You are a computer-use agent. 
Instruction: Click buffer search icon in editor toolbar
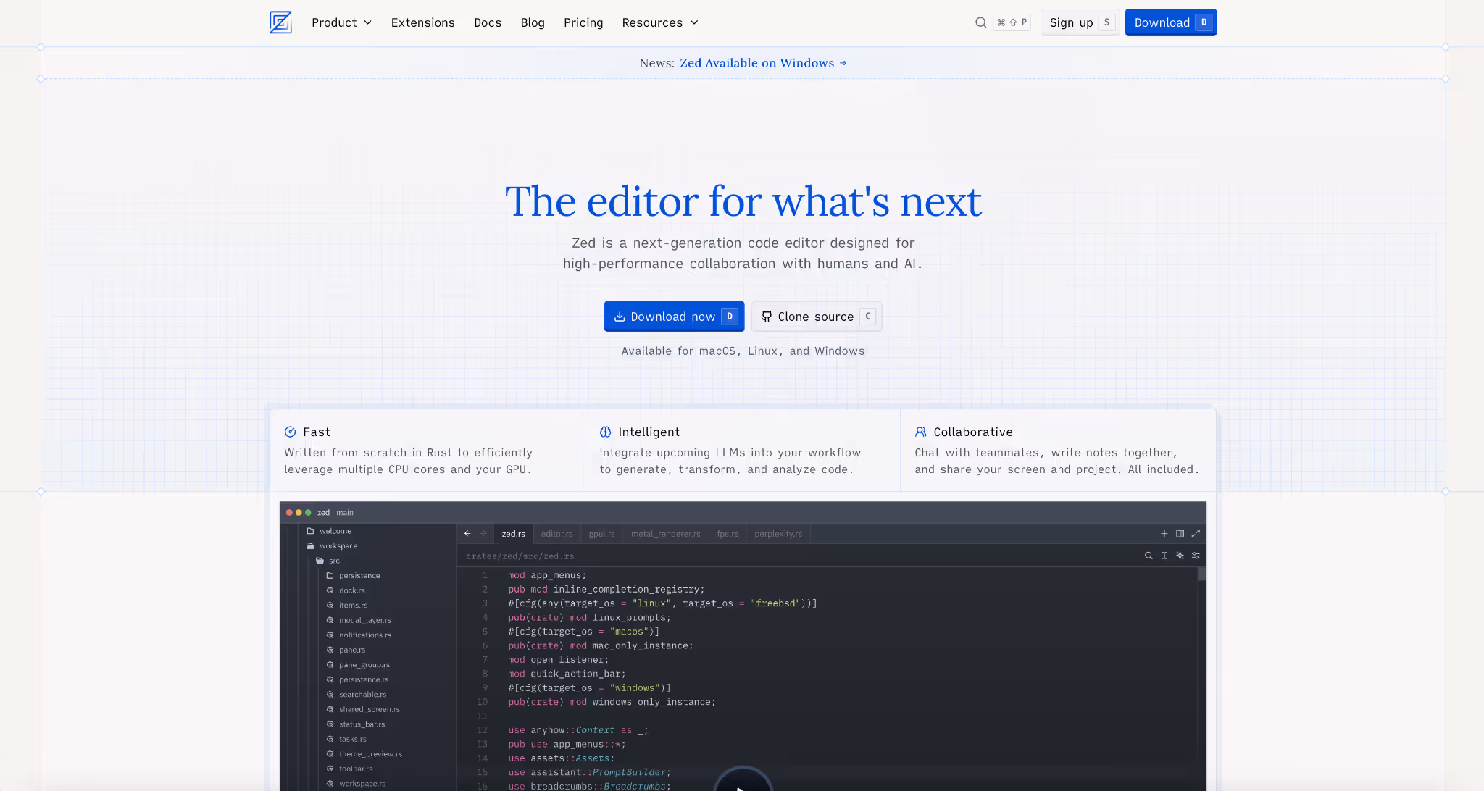point(1149,556)
